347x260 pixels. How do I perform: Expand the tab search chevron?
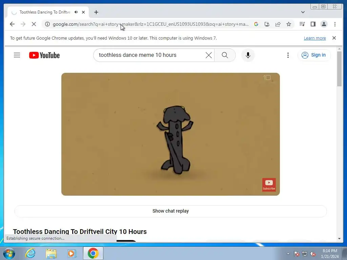(x=303, y=12)
